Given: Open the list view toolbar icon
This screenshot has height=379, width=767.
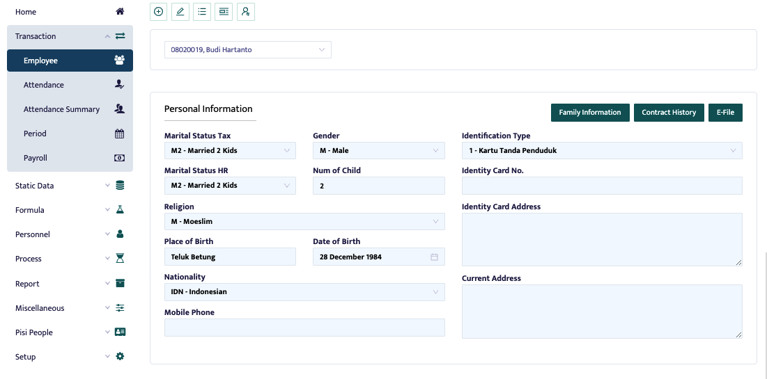Looking at the screenshot, I should coord(202,12).
